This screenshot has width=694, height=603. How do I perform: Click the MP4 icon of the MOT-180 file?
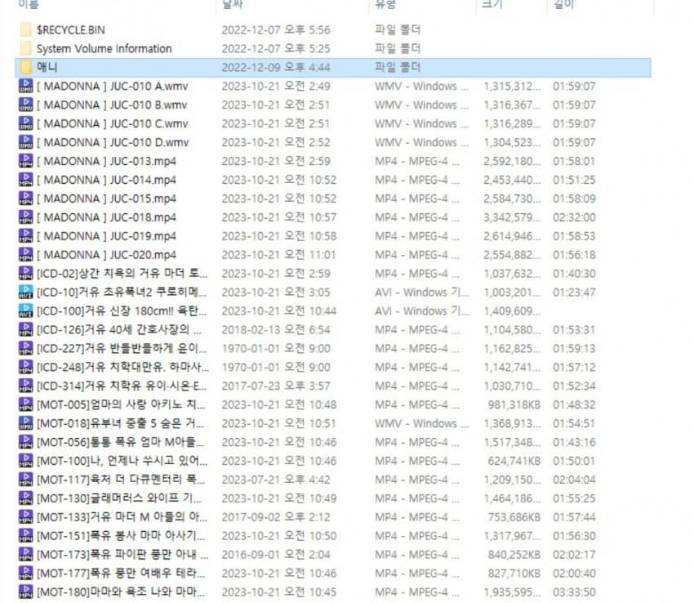coord(25,592)
